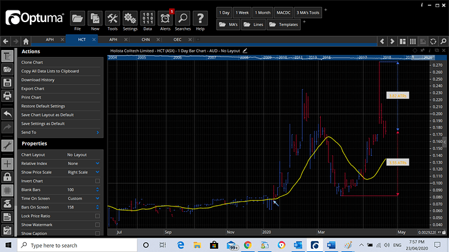
Task: Click the Home icon
Action: coord(26,42)
